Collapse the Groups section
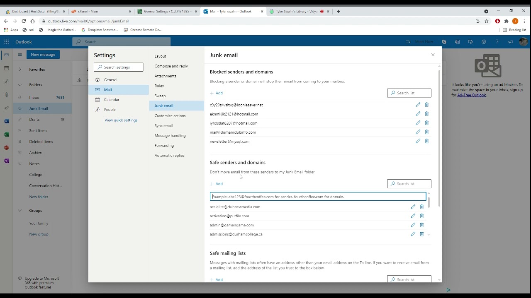This screenshot has height=298, width=531. click(19, 211)
